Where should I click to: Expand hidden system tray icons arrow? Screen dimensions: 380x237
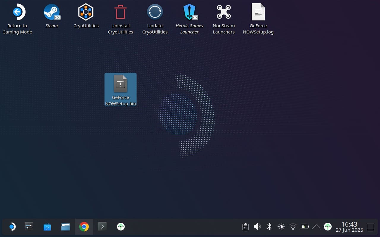click(316, 227)
